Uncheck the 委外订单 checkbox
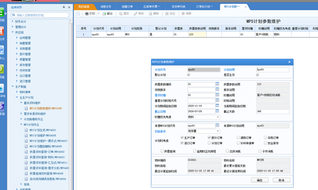Screen dimensions: 318x190 click(209, 138)
